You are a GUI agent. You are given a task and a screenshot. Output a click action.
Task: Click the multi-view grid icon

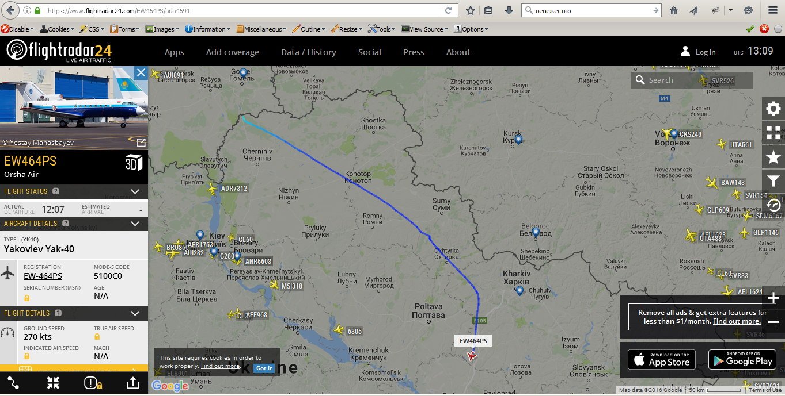(773, 133)
